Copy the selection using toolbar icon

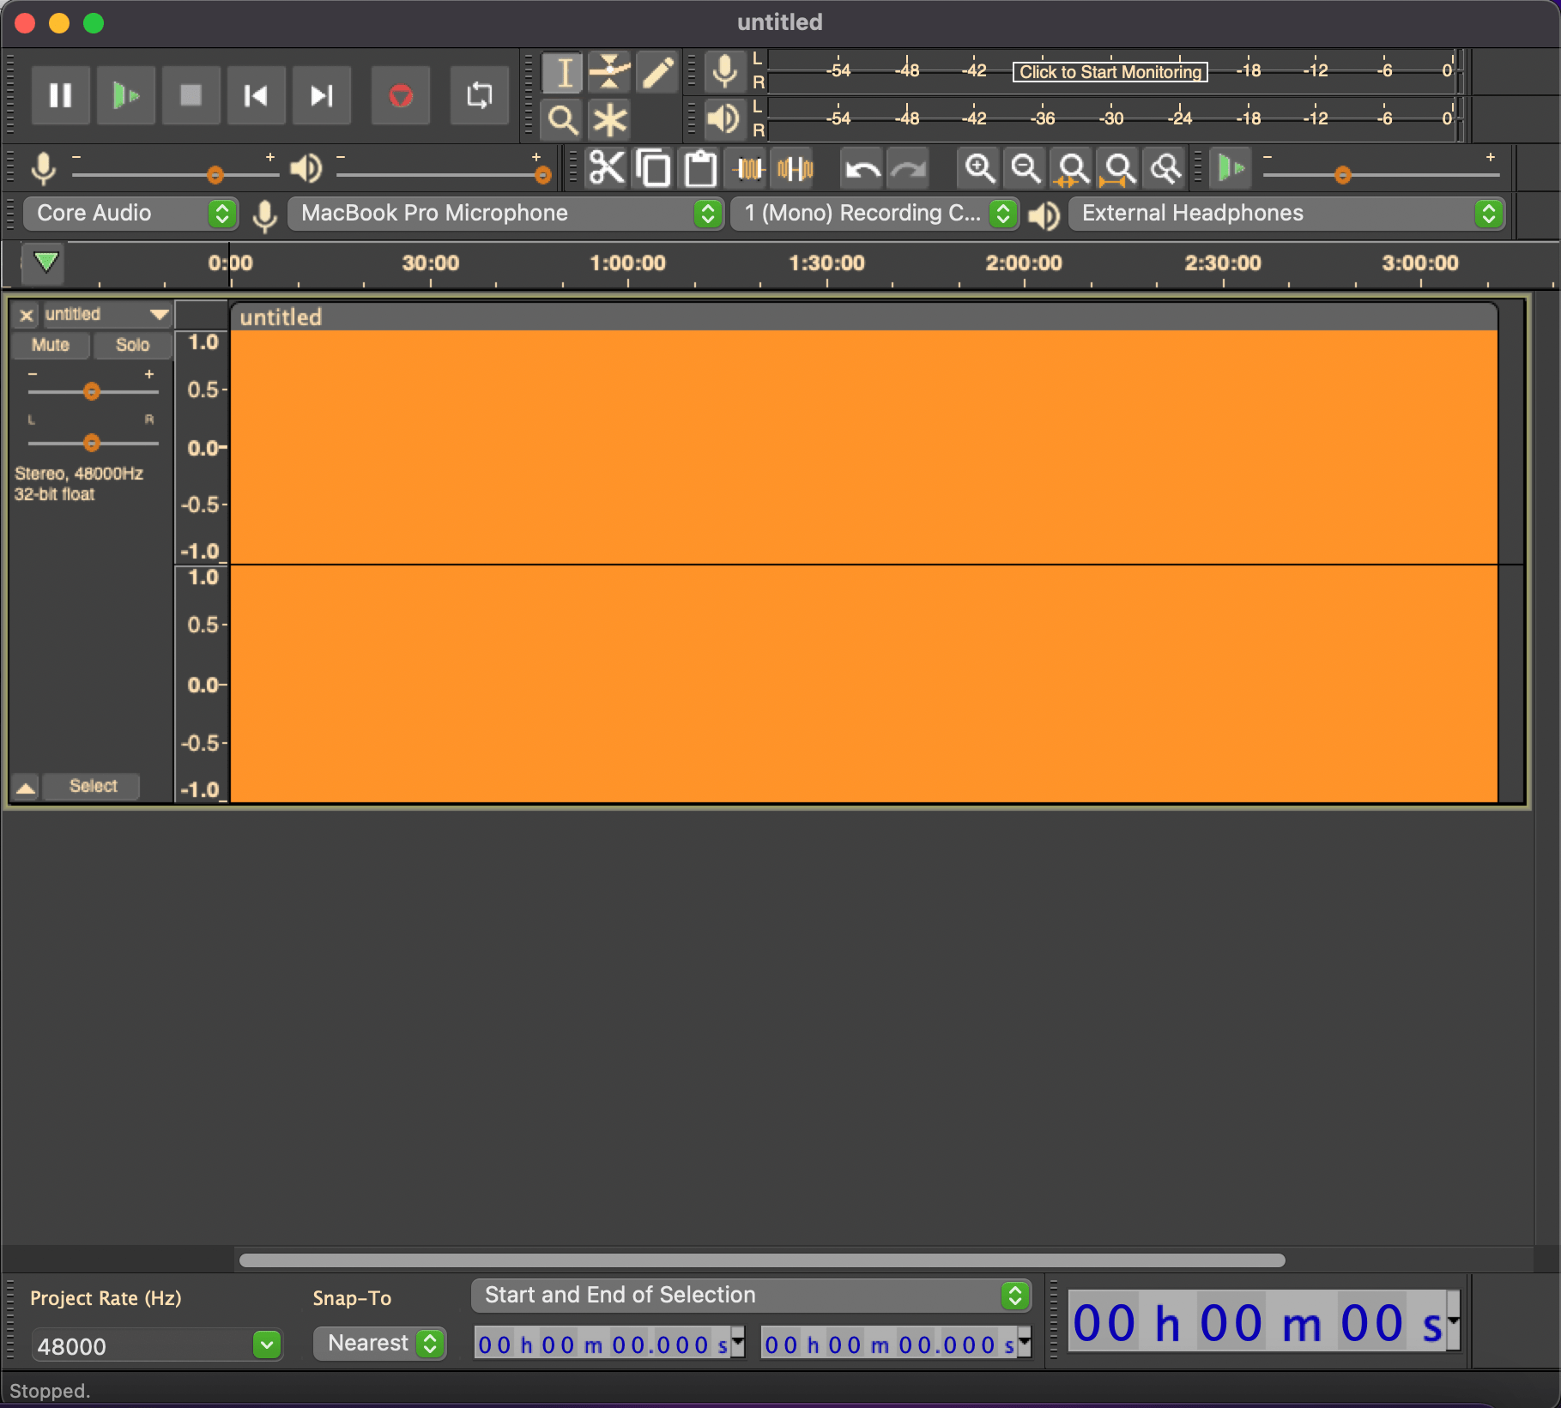(653, 168)
